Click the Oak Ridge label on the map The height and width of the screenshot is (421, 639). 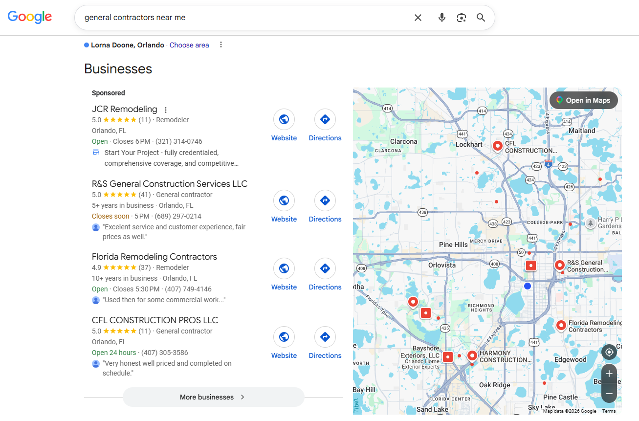click(x=495, y=385)
